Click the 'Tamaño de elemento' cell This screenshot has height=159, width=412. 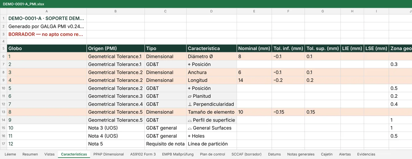tap(212, 112)
